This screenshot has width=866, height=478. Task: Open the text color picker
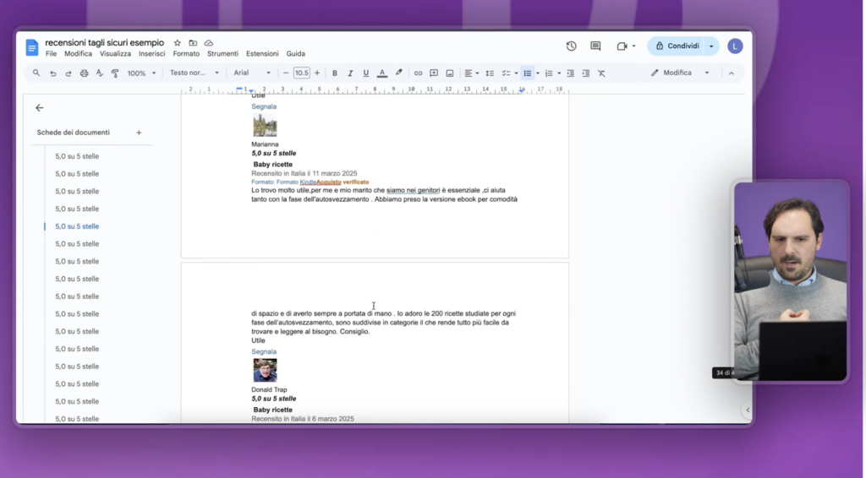coord(381,73)
